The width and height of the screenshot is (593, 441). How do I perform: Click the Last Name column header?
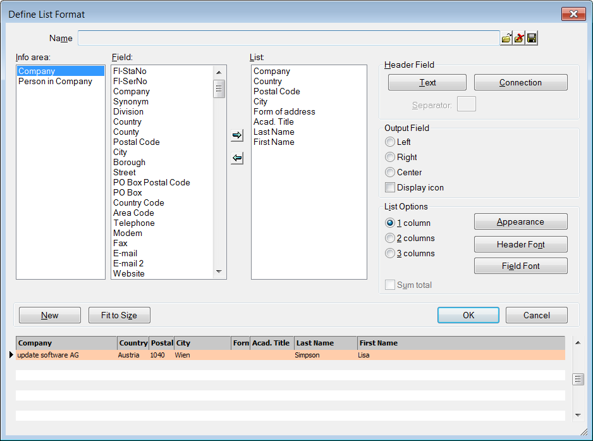(325, 343)
